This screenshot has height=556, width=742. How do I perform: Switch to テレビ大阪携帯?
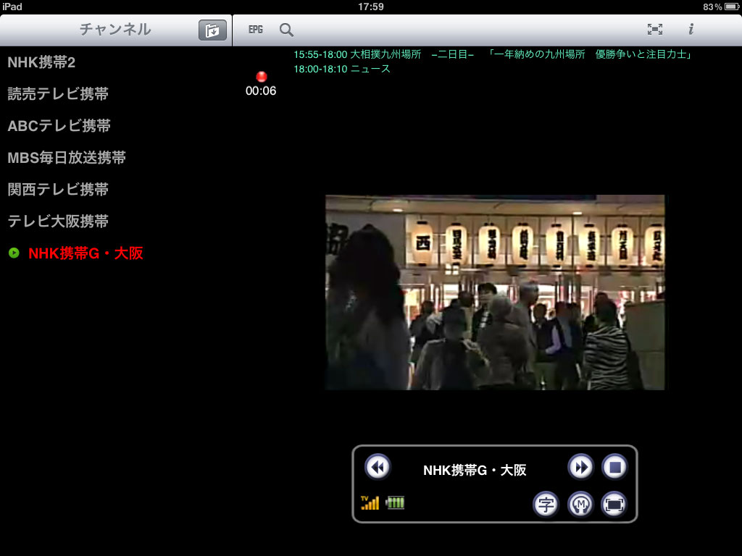115,222
